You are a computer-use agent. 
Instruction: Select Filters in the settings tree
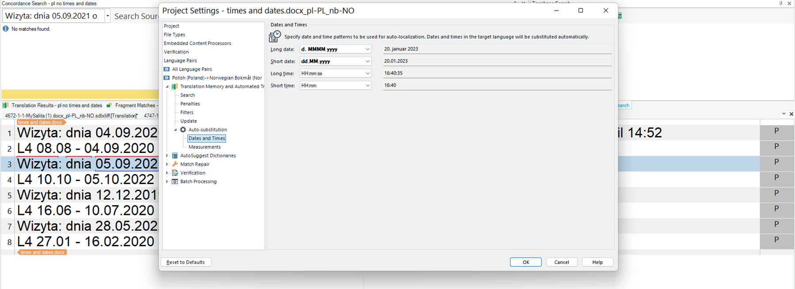[x=187, y=112]
